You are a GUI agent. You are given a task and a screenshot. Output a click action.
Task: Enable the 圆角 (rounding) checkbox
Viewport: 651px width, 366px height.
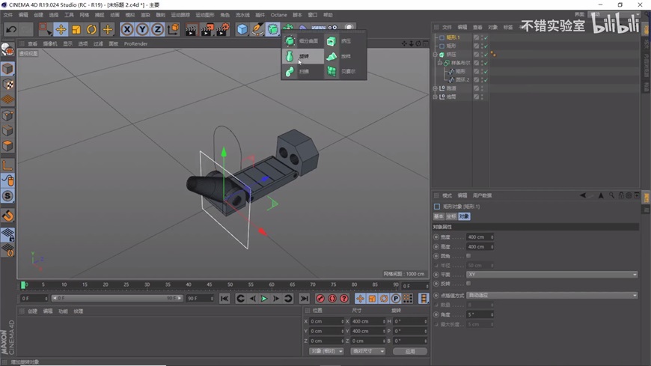pos(468,256)
